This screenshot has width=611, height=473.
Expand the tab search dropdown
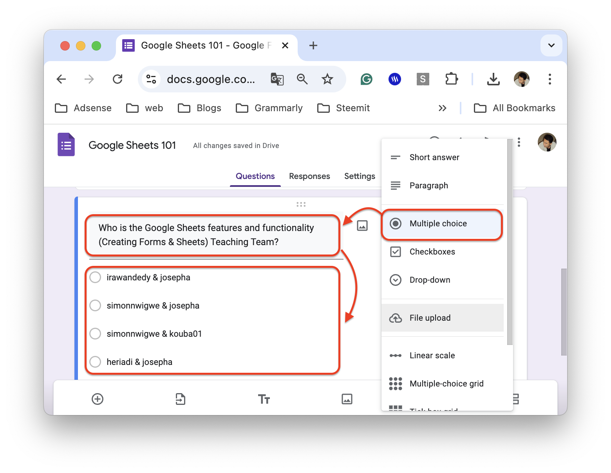tap(551, 45)
